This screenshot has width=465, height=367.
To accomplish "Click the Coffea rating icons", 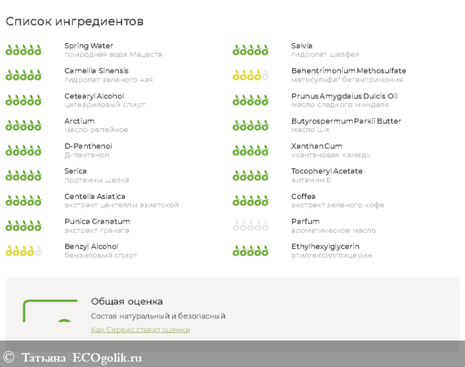I will coord(250,200).
